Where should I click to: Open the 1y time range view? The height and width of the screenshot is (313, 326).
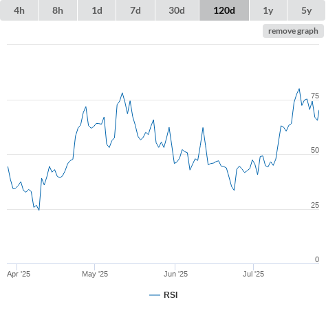268,10
